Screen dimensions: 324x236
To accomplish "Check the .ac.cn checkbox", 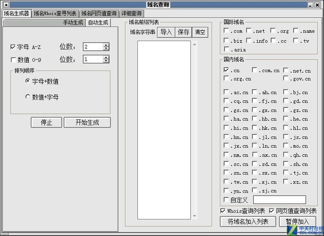I will pos(227,92).
